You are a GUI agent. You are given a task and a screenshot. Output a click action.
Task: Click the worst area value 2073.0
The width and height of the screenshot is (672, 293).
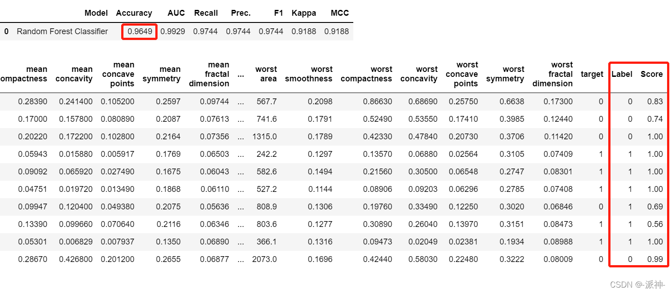tap(264, 259)
